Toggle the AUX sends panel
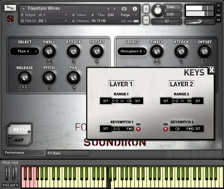The image size is (224, 189). coord(218,15)
